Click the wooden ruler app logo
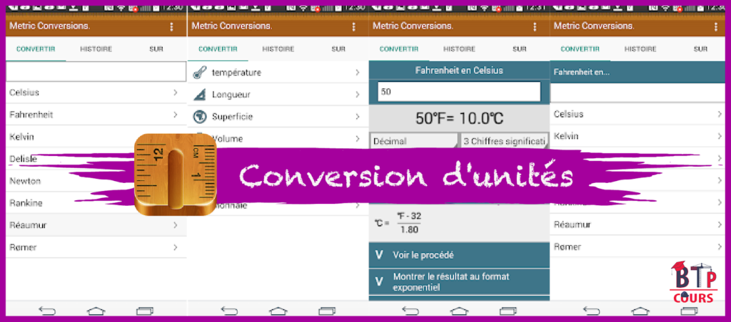Viewport: 731px width, 322px height. 175,175
